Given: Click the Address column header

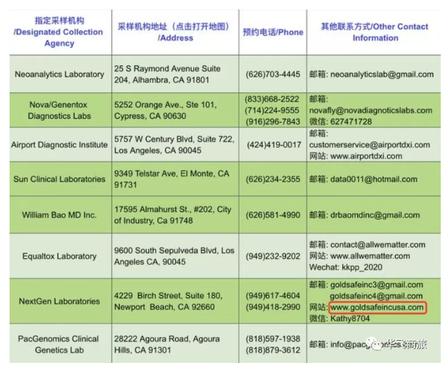Looking at the screenshot, I should [x=175, y=32].
